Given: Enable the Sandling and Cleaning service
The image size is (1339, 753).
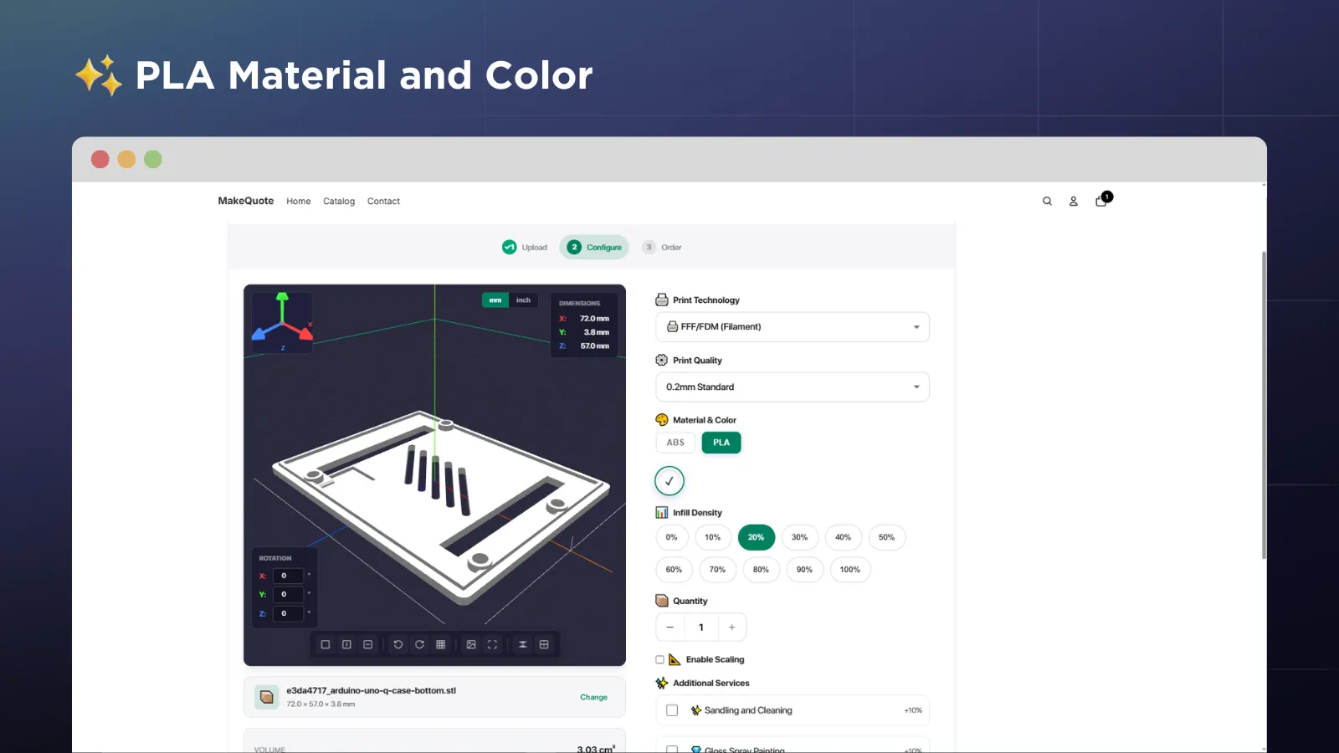Looking at the screenshot, I should click(672, 709).
